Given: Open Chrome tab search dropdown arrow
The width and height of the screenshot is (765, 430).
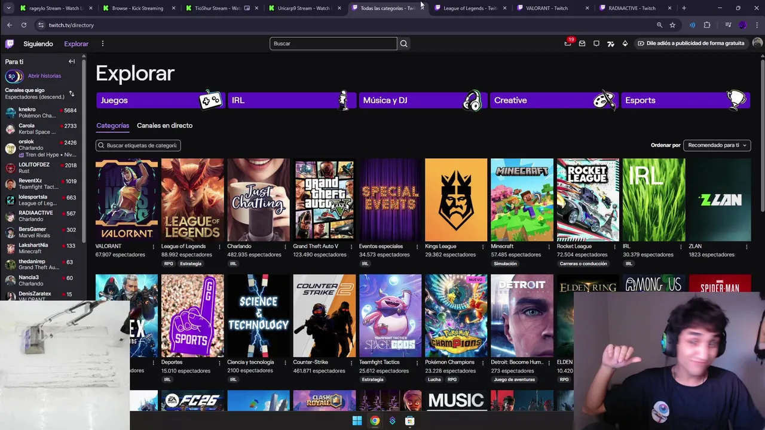Looking at the screenshot, I should [x=8, y=8].
